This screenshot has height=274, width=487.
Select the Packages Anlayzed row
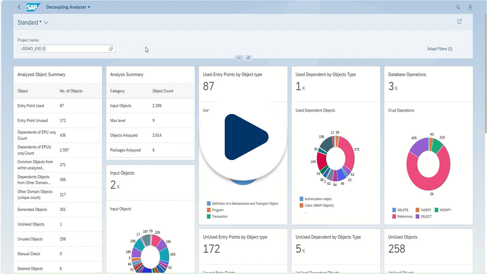(x=150, y=150)
